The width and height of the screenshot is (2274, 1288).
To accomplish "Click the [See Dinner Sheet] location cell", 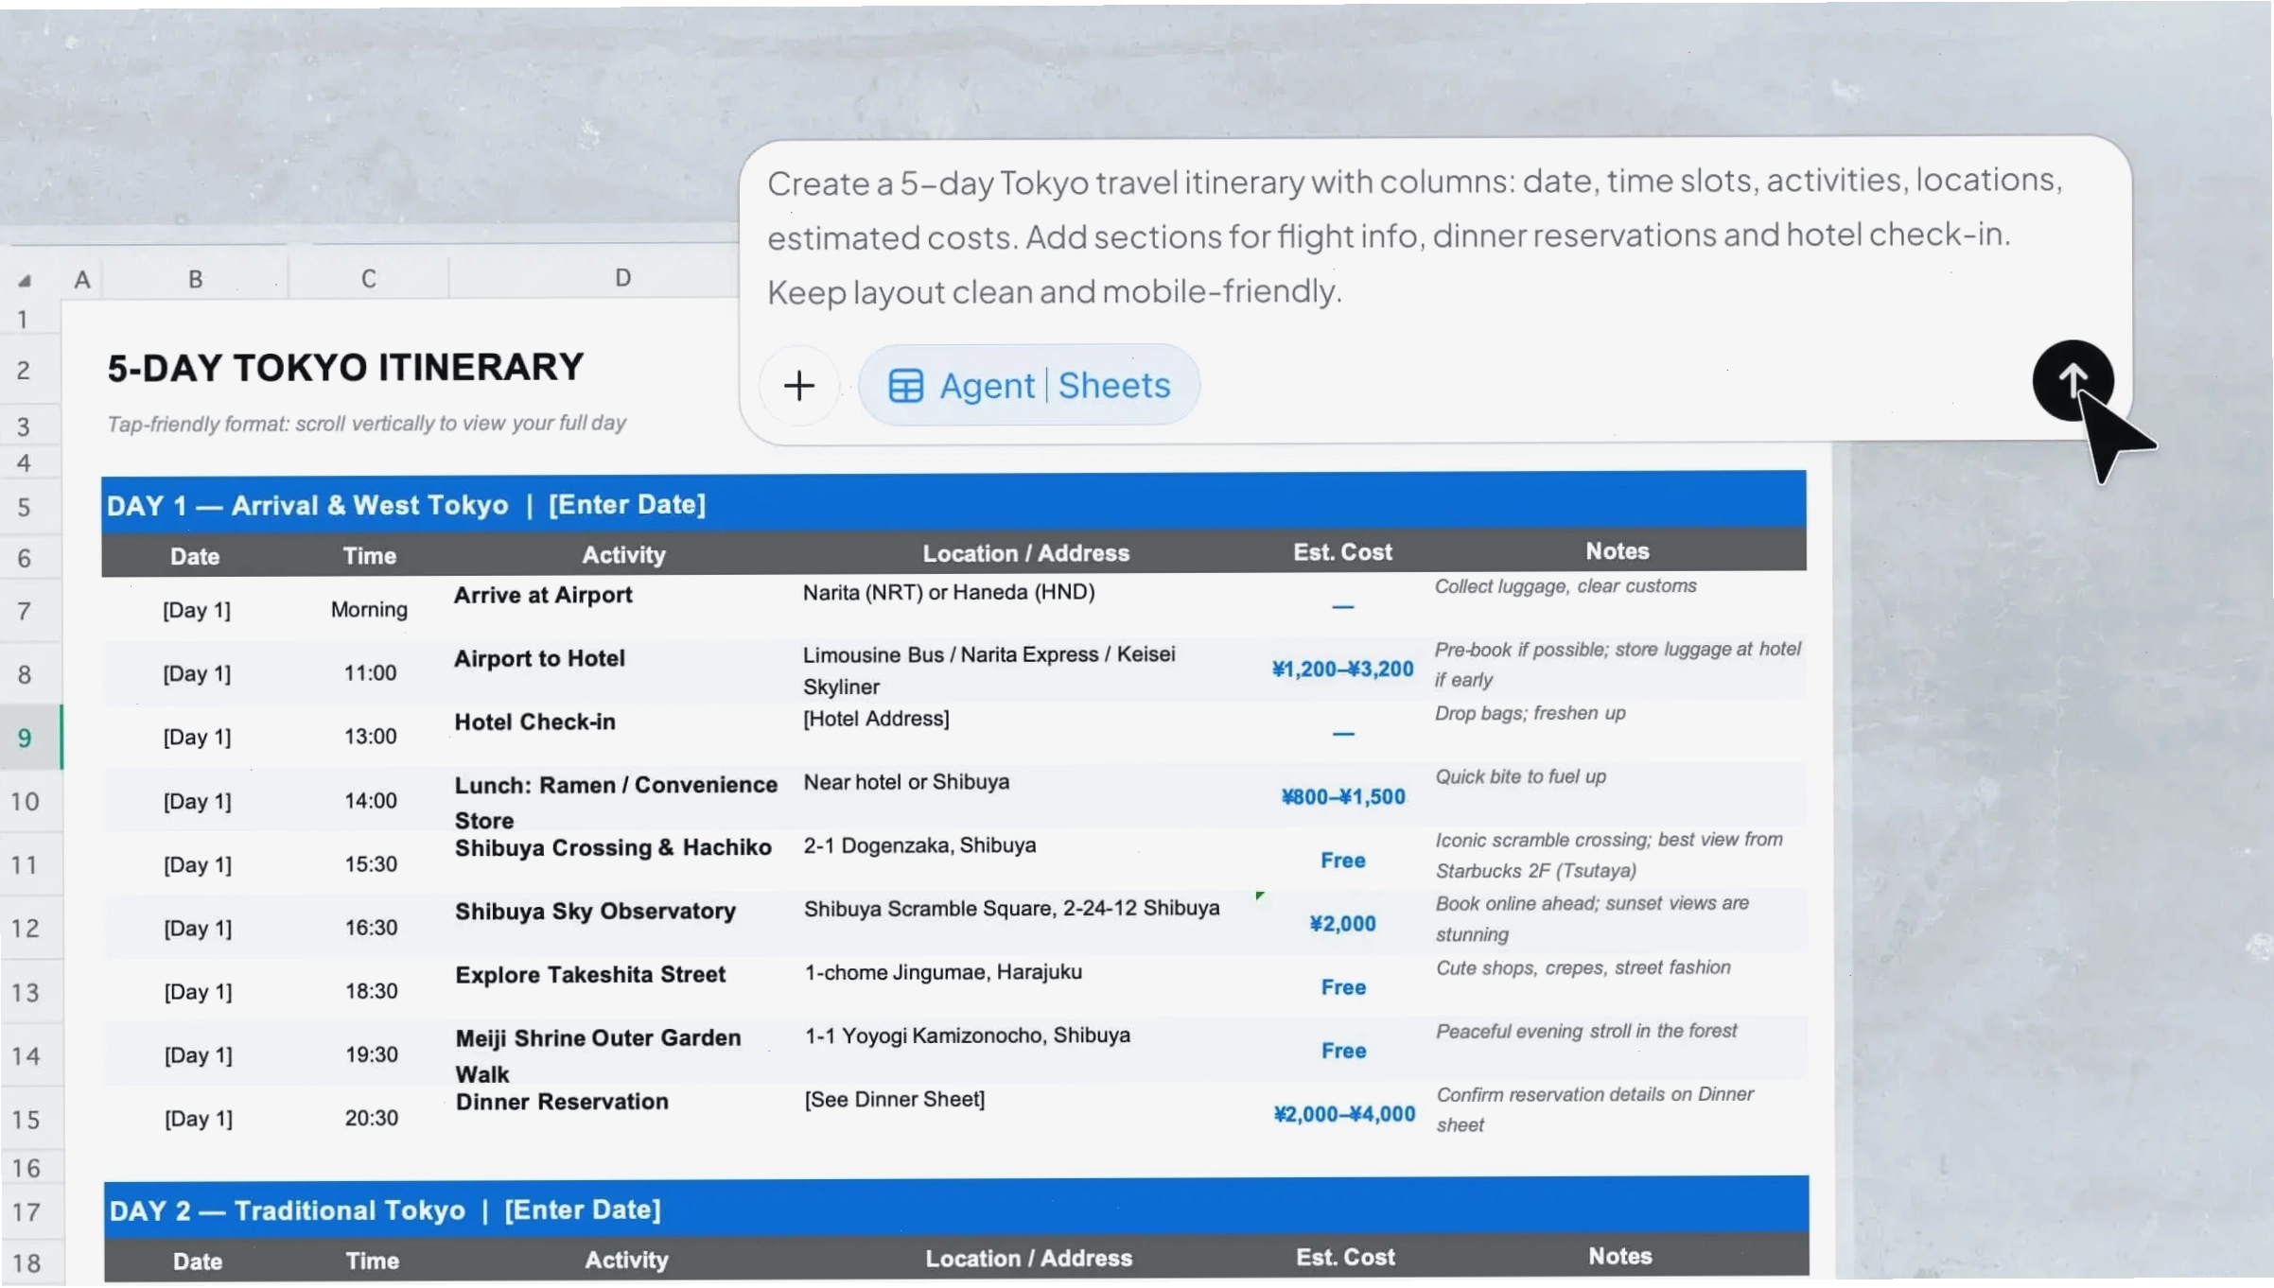I will pos(895,1100).
